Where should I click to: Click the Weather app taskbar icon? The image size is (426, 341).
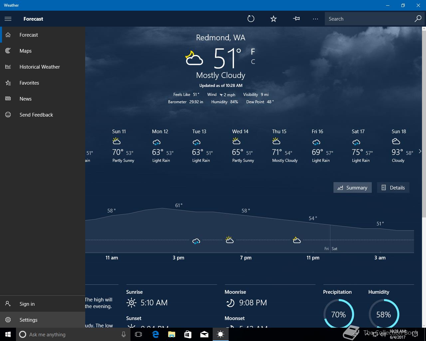[x=220, y=334]
